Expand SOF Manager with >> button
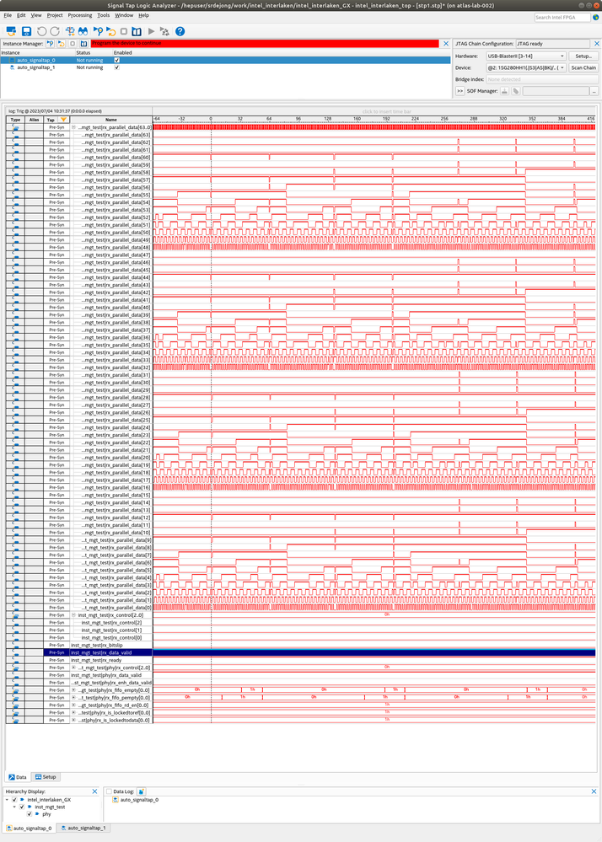The width and height of the screenshot is (602, 842). click(x=460, y=91)
